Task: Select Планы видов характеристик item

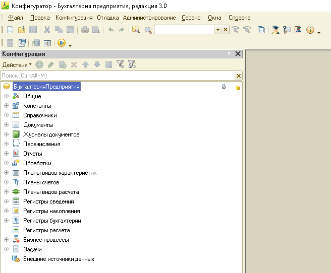Action: [60, 173]
